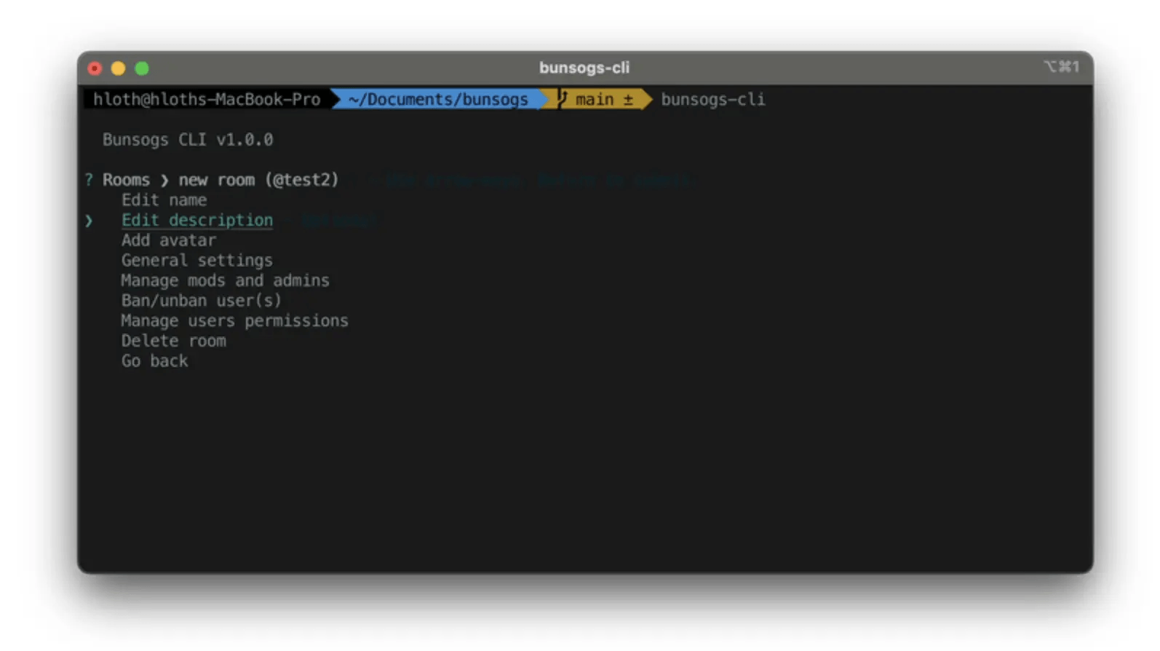This screenshot has height=651, width=1160.
Task: Select Add avatar in the room menu
Action: pos(169,240)
